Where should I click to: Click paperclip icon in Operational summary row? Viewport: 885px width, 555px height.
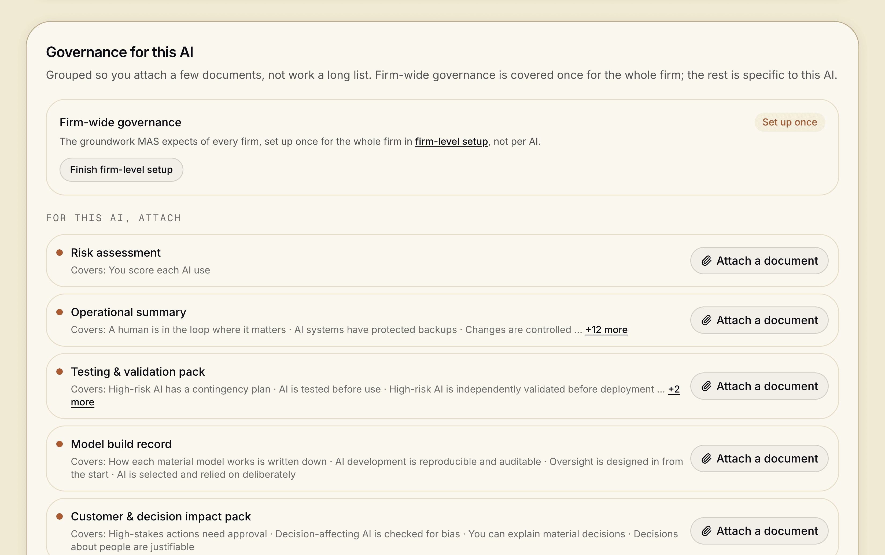706,320
